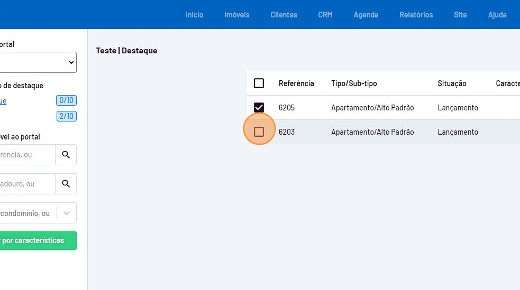This screenshot has height=290, width=520.
Task: Select all rows with header checkbox
Action: pyautogui.click(x=259, y=83)
